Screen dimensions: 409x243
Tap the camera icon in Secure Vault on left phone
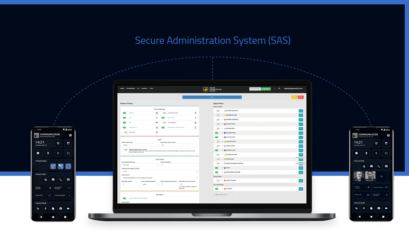coord(61,208)
